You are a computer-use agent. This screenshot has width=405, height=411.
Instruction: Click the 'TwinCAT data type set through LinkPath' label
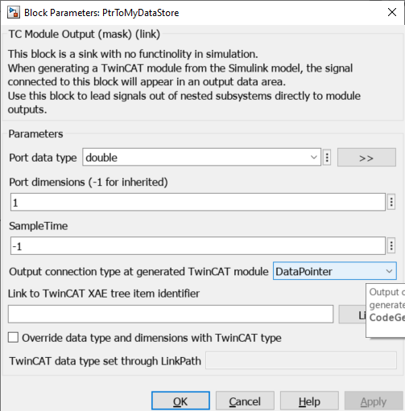pyautogui.click(x=105, y=361)
